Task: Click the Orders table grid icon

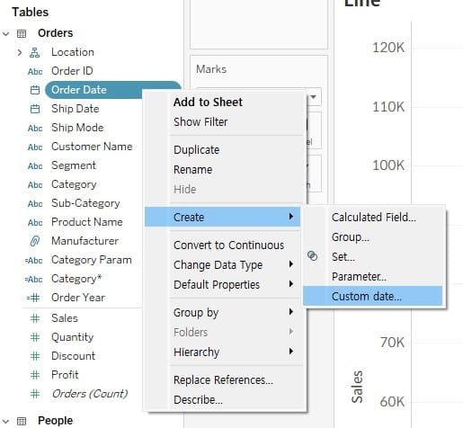Action: [22, 33]
